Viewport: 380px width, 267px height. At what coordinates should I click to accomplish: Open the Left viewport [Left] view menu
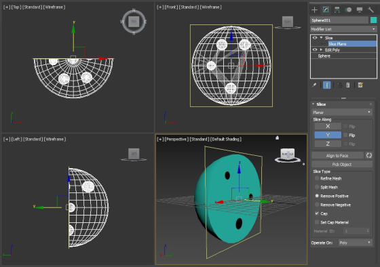17,139
